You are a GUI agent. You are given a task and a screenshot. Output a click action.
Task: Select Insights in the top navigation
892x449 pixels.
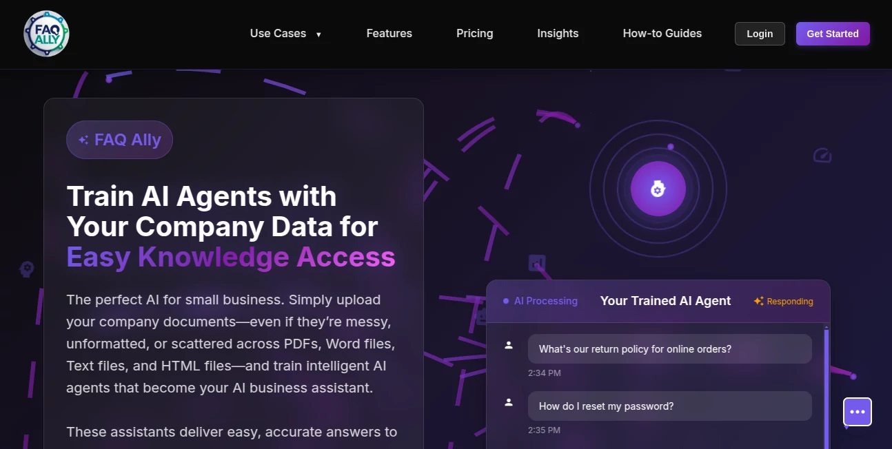pos(558,33)
